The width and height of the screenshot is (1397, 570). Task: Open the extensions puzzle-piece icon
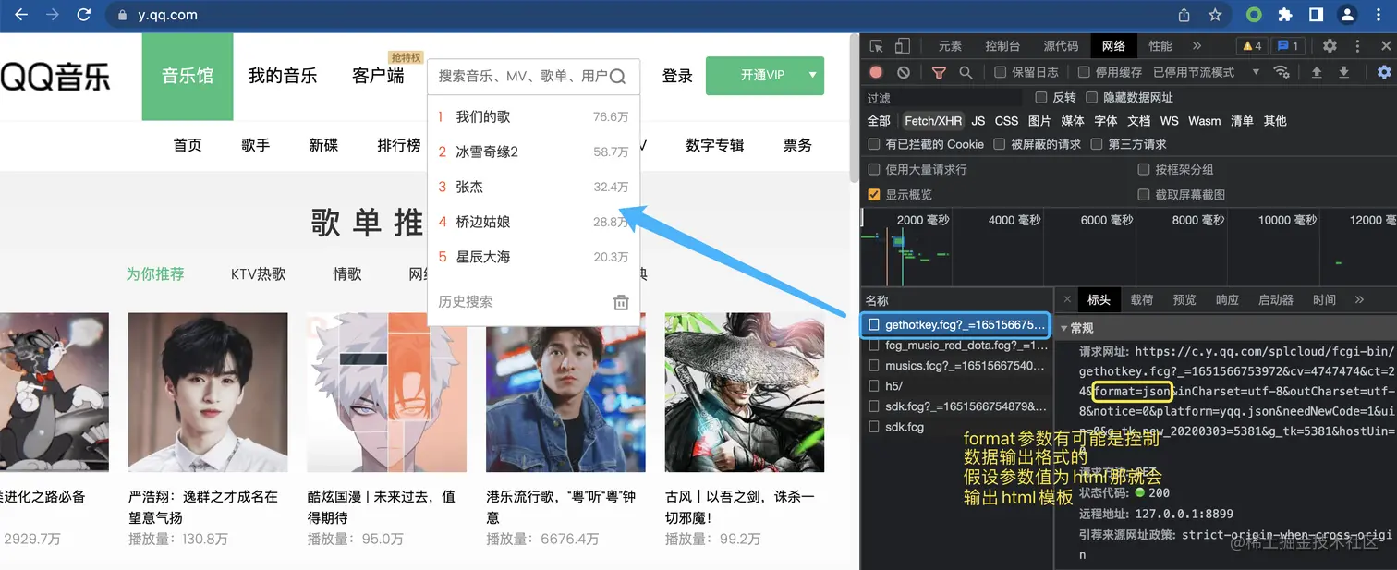[x=1285, y=15]
